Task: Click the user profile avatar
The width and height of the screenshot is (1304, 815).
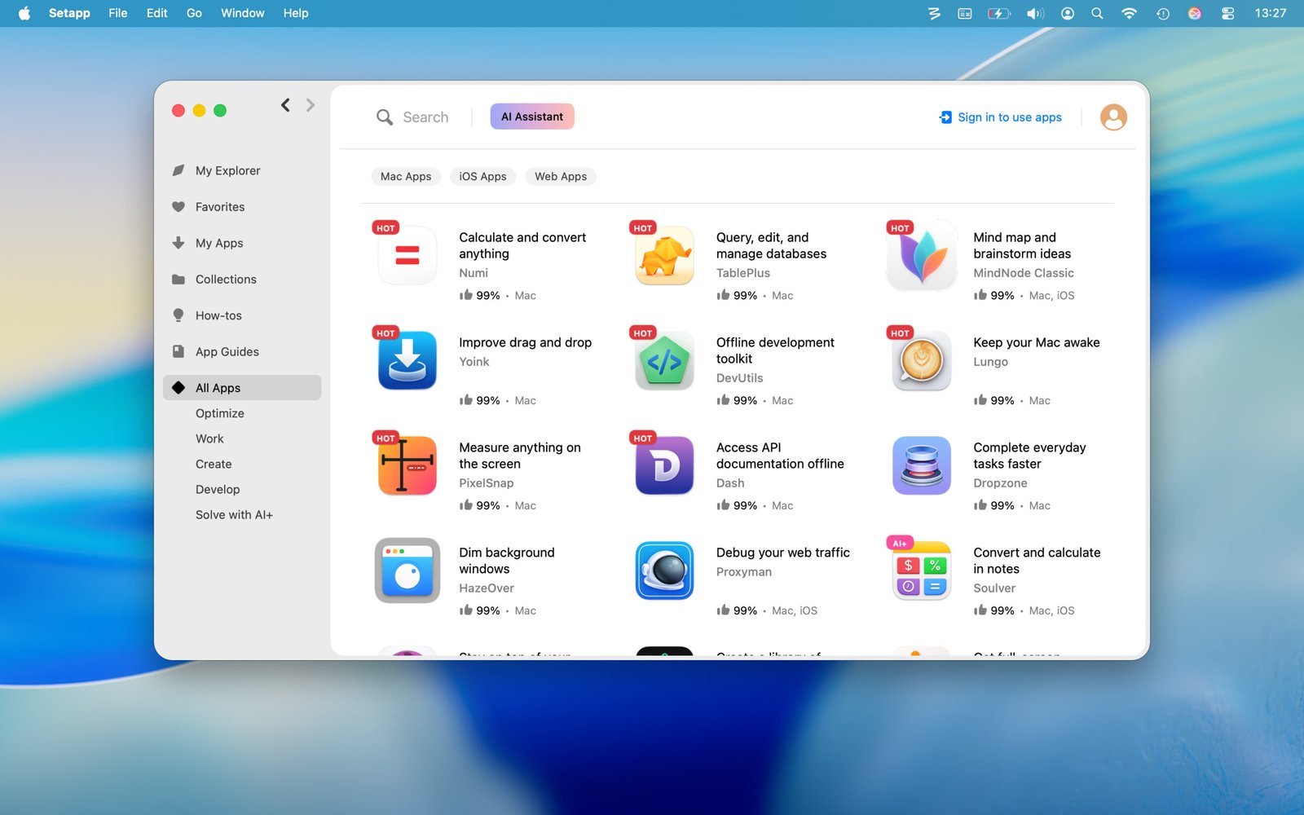Action: [1113, 117]
